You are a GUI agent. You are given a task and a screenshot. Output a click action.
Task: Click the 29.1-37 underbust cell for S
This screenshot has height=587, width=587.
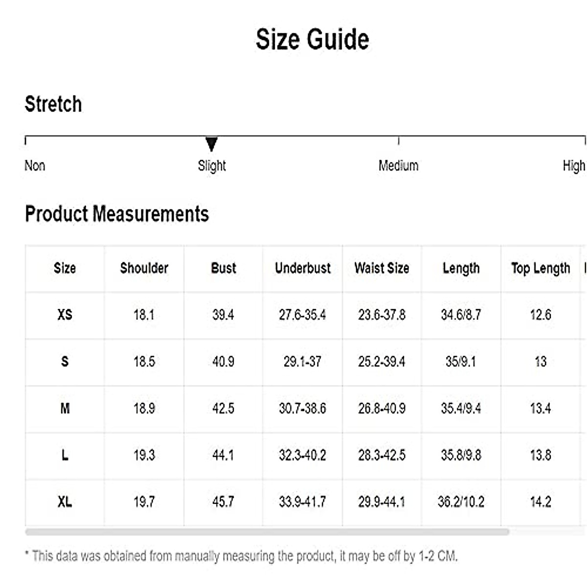coord(302,361)
